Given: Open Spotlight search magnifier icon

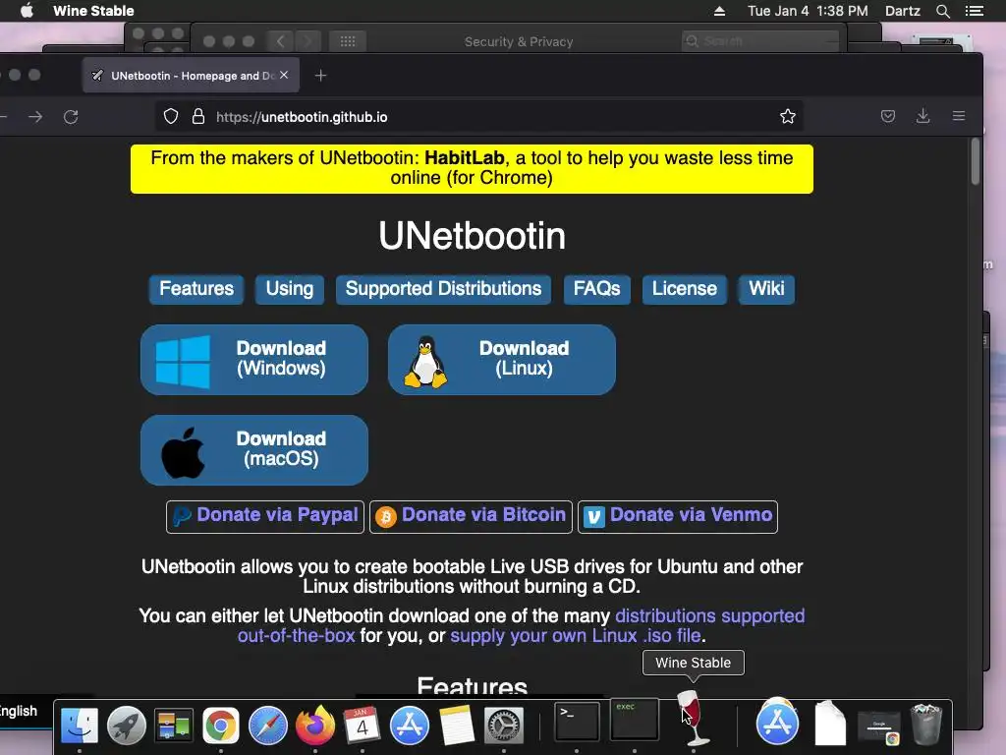Looking at the screenshot, I should (x=942, y=11).
